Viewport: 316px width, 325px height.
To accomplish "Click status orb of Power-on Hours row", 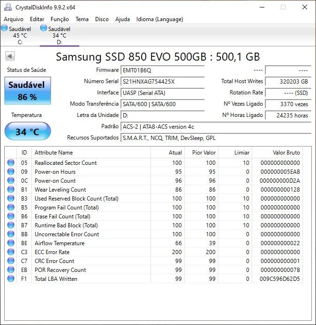I will point(11,171).
